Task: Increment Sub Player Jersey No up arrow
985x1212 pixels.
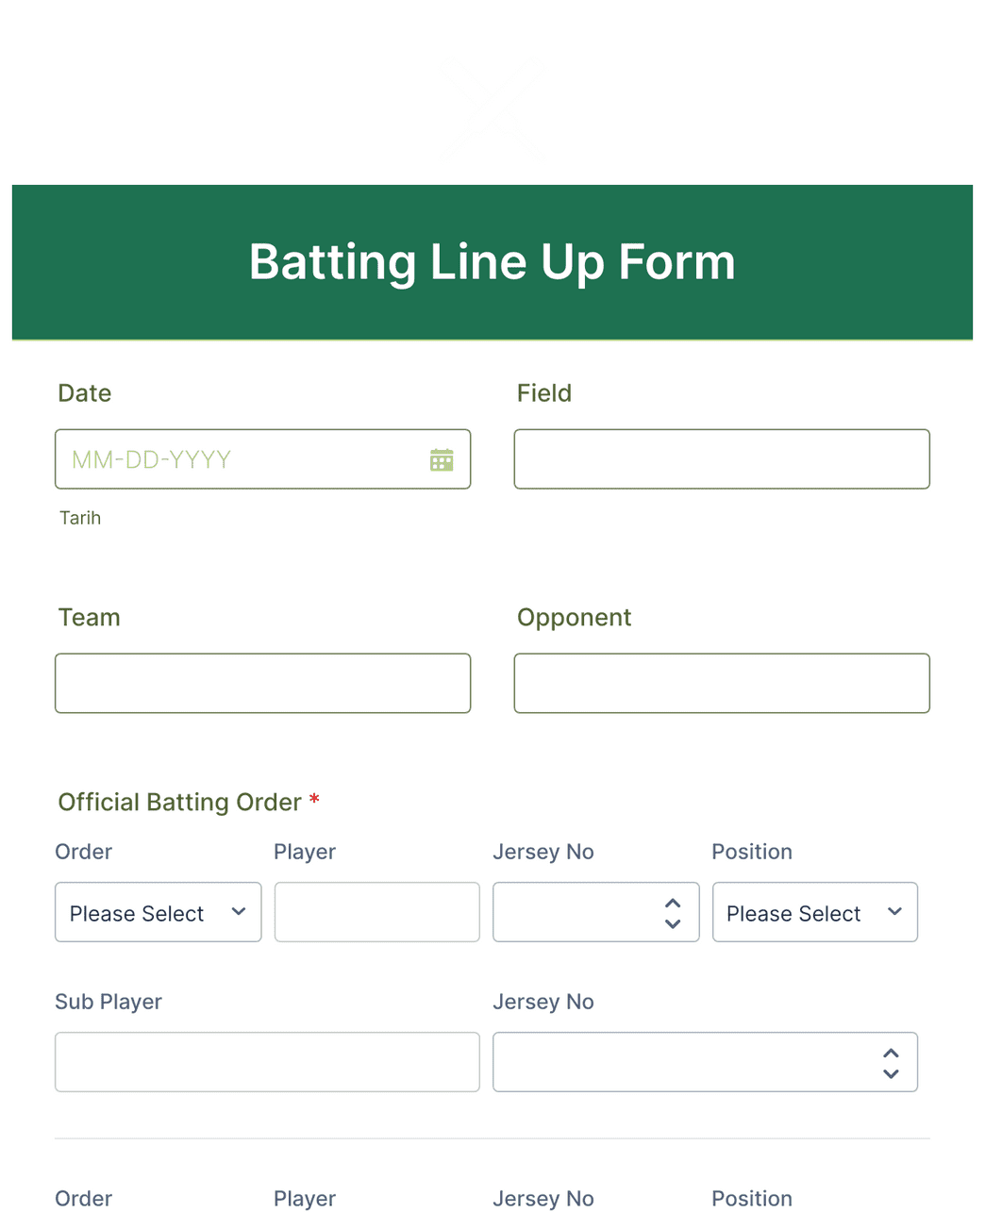Action: [x=891, y=1053]
